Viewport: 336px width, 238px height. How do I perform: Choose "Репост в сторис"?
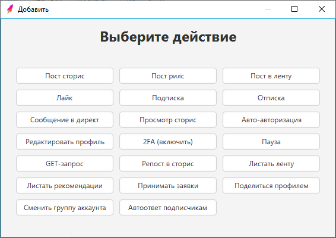tap(168, 164)
